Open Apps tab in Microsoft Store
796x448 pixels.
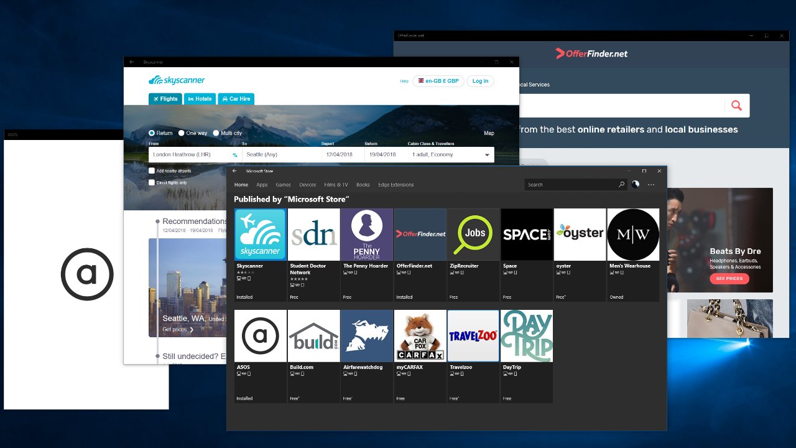click(x=262, y=185)
